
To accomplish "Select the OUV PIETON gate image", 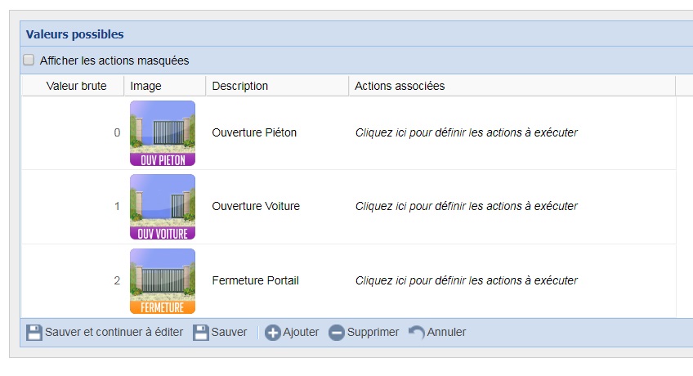I will (x=163, y=133).
